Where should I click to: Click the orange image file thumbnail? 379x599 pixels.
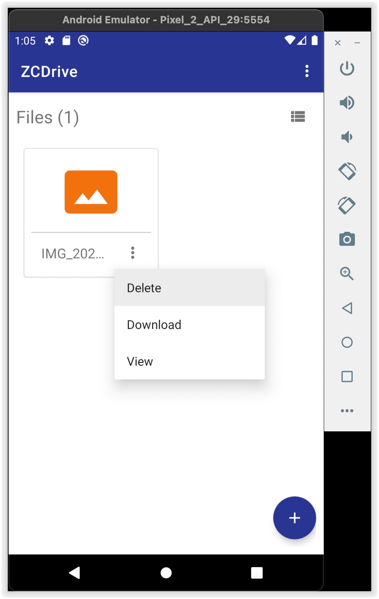tap(91, 192)
